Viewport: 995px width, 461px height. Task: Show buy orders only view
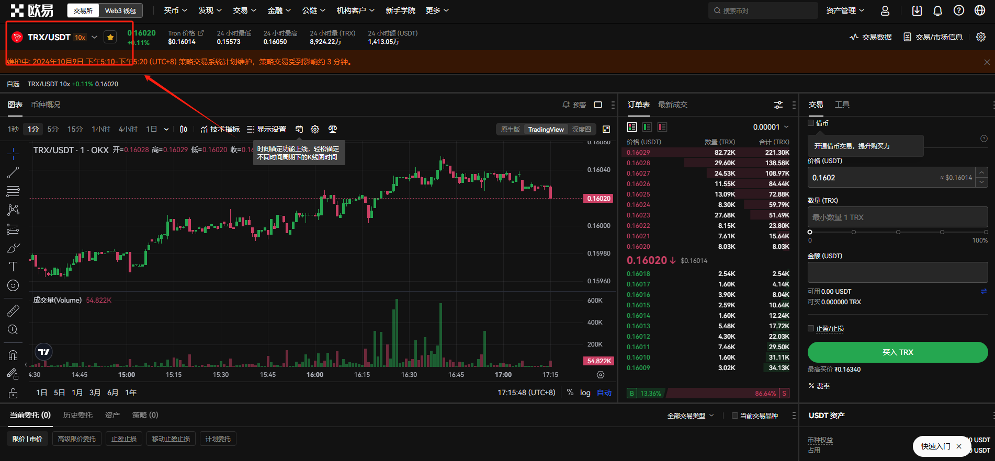click(647, 127)
